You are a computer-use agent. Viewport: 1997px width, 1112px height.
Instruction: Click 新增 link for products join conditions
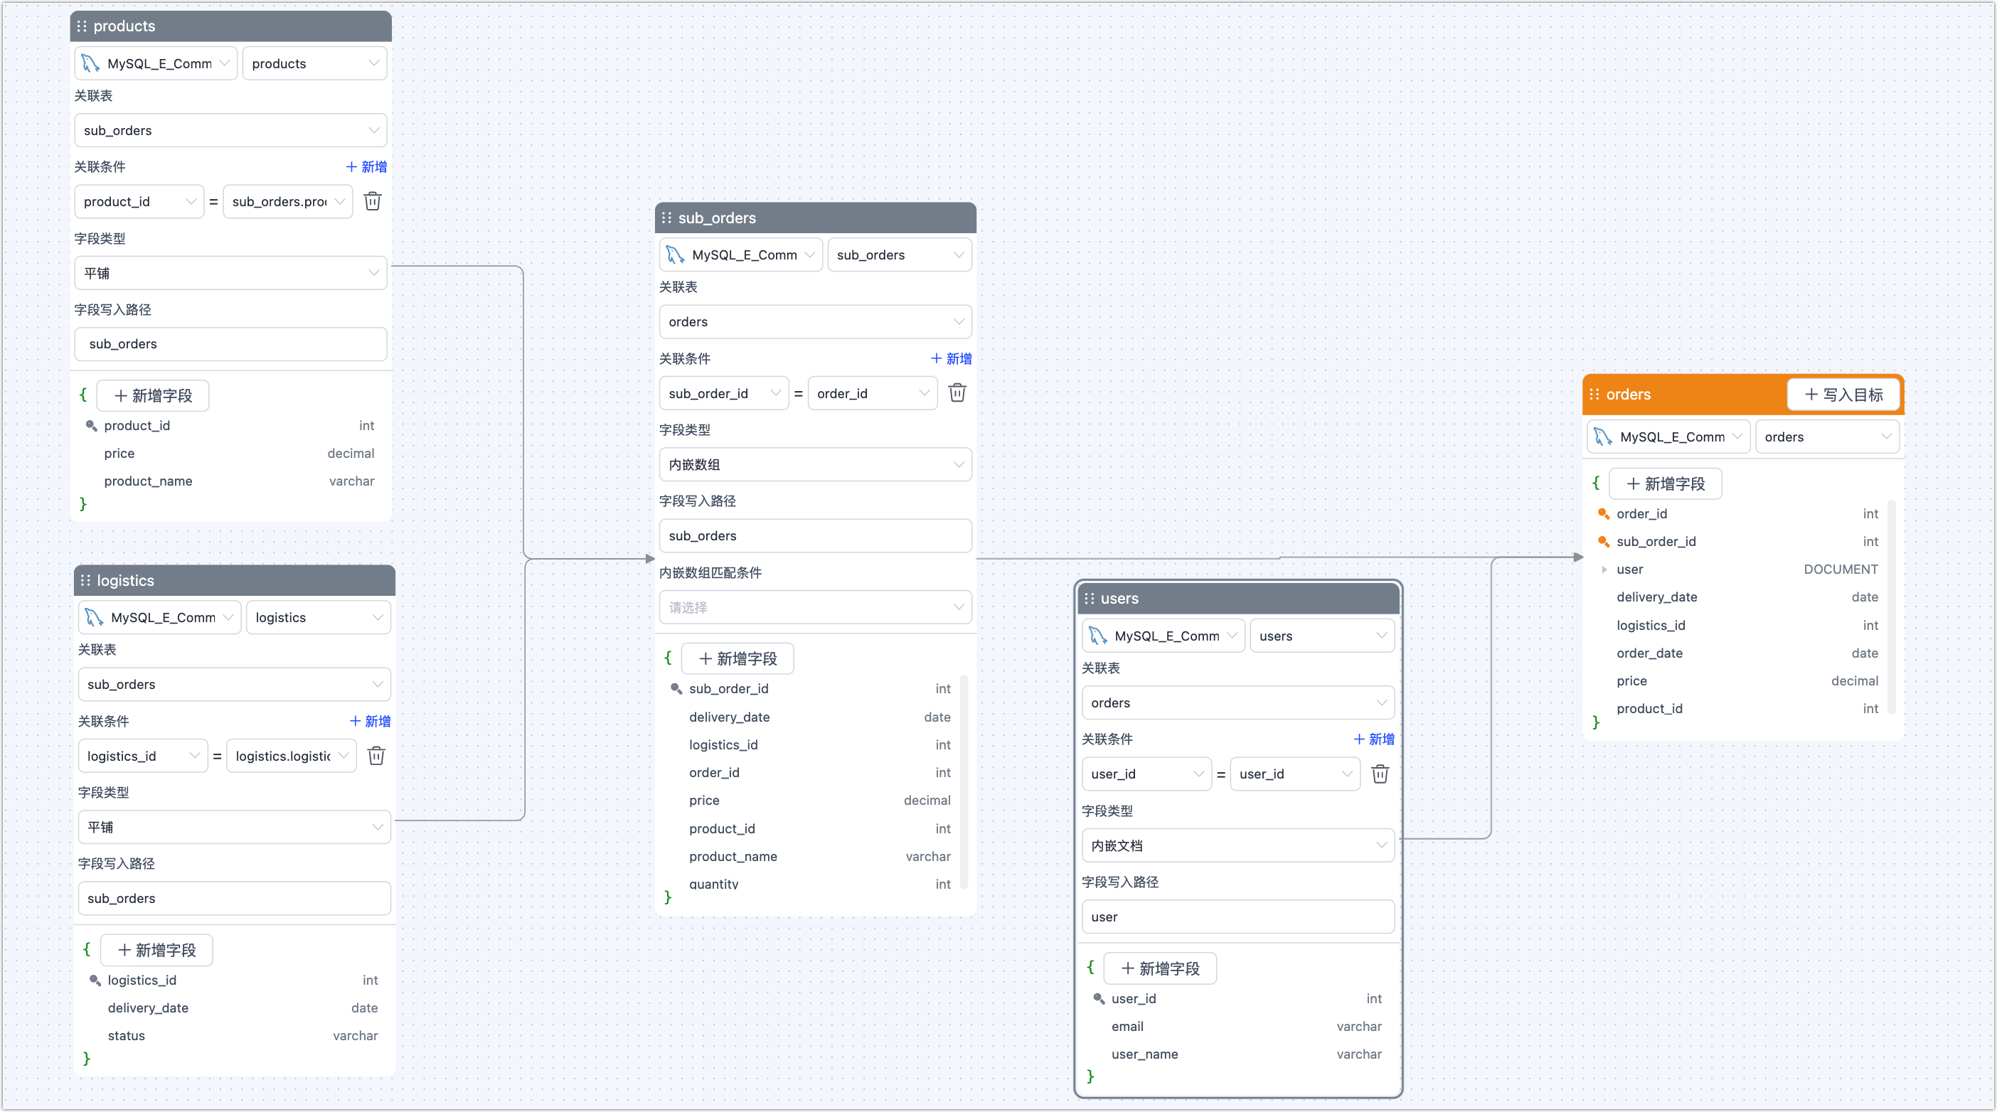[x=366, y=166]
